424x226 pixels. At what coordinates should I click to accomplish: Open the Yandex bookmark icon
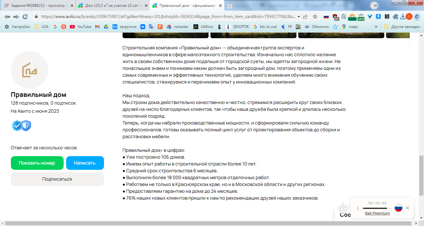coord(64,27)
